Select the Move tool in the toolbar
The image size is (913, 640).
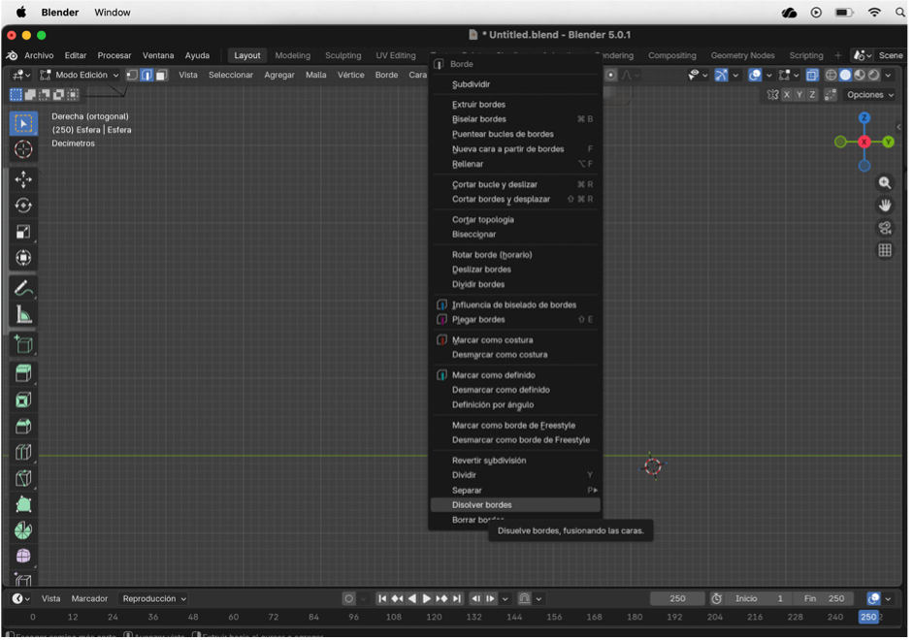click(23, 179)
